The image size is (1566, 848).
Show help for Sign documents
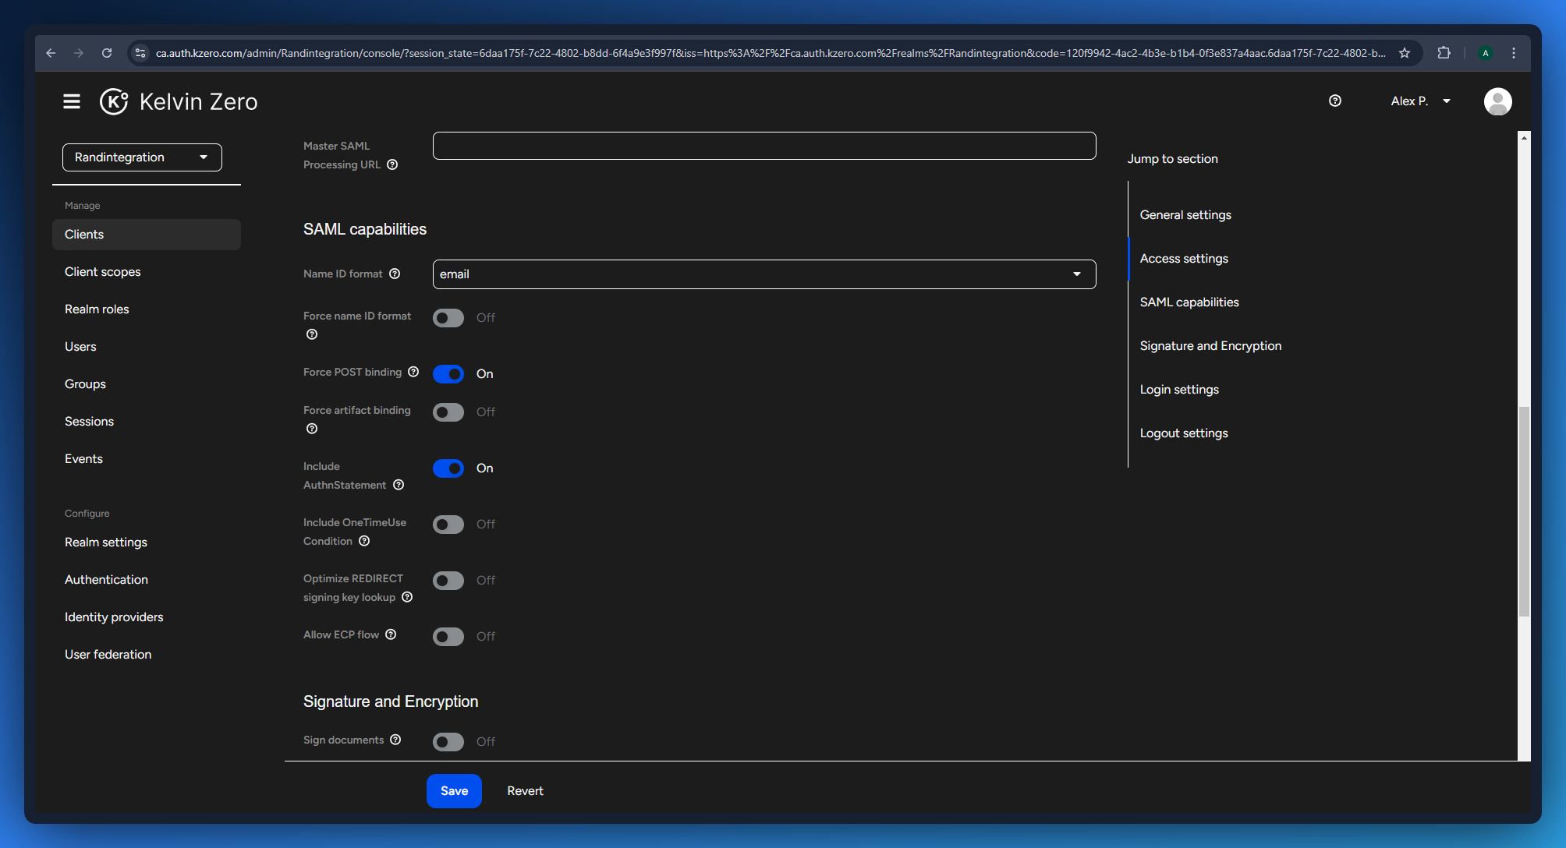[x=395, y=740]
